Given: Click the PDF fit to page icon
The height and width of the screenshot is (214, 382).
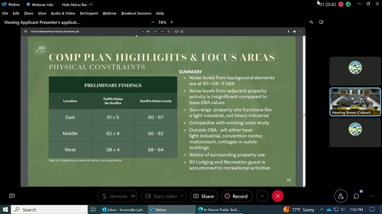Looking at the screenshot, I should [176, 32].
